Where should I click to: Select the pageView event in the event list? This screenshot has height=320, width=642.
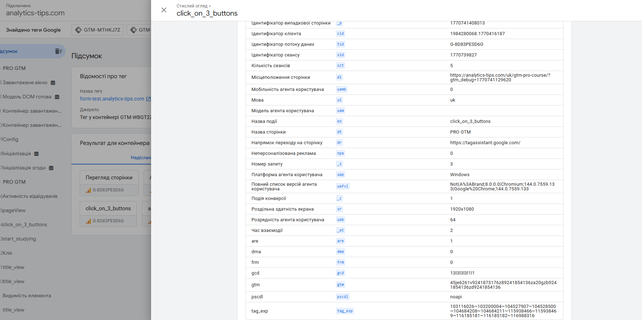click(x=14, y=210)
